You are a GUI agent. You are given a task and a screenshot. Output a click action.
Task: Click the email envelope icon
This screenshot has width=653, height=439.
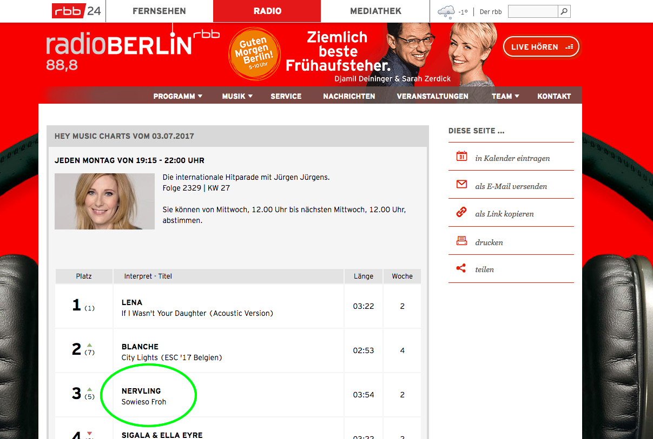point(461,185)
